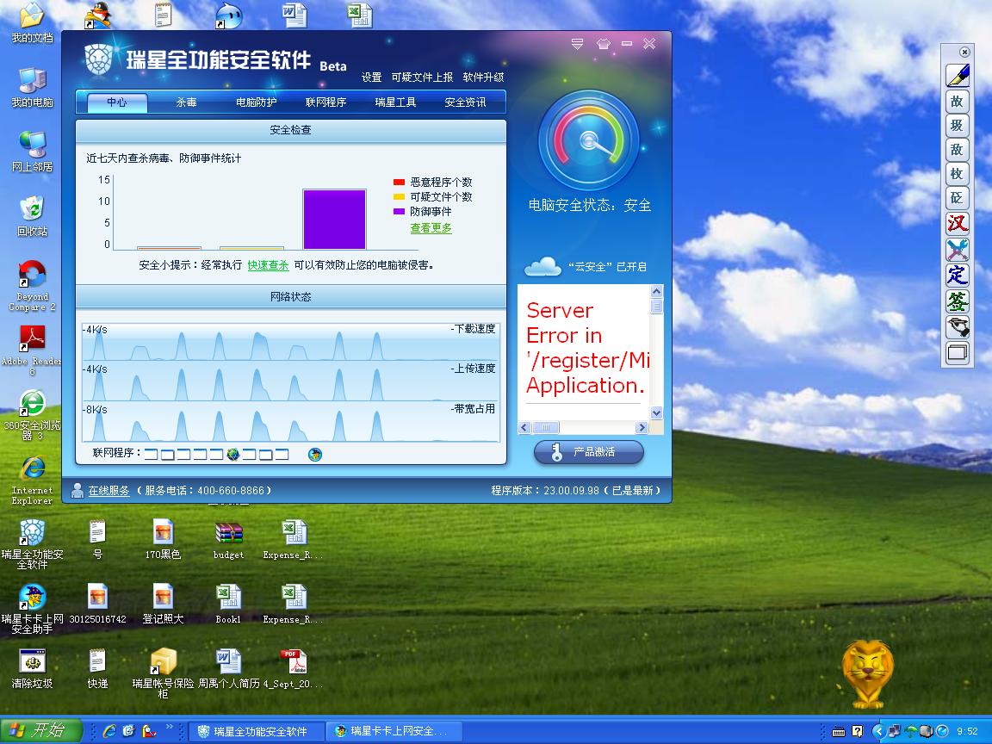Select the 瑞星帐号保险柜 desktop shortcut
Viewport: 992px width, 744px height.
(x=163, y=673)
